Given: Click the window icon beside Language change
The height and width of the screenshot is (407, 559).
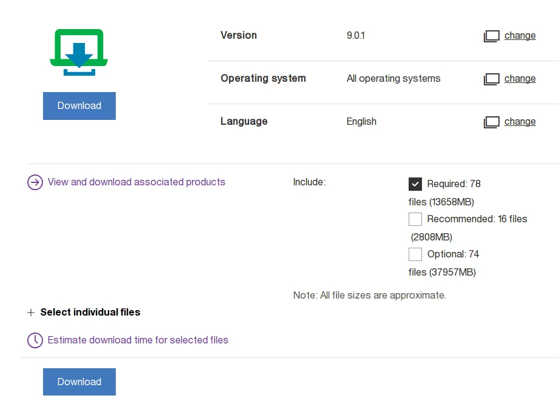Looking at the screenshot, I should pos(491,122).
